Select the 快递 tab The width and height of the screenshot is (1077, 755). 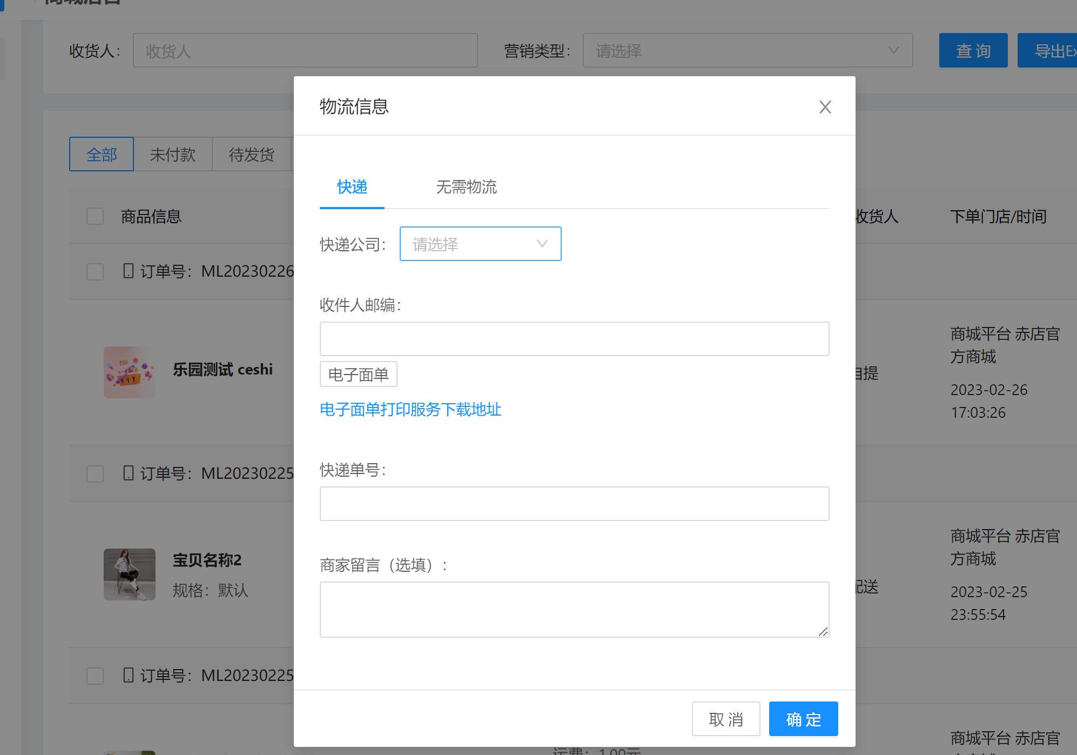coord(352,187)
